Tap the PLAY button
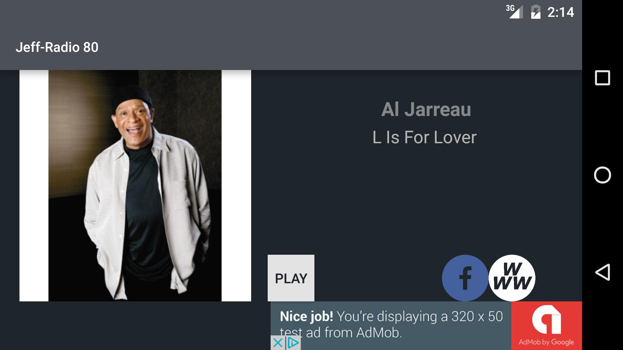The height and width of the screenshot is (350, 623). 291,278
